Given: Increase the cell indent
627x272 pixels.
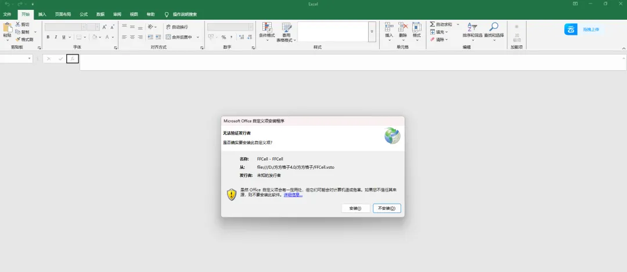Looking at the screenshot, I should tap(158, 37).
